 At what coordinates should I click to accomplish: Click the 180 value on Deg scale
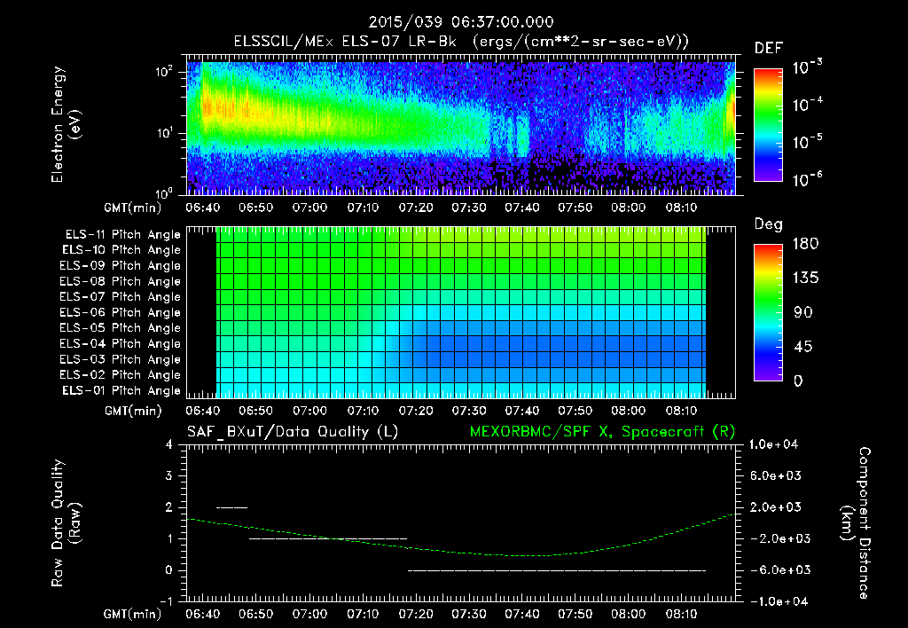tap(805, 243)
